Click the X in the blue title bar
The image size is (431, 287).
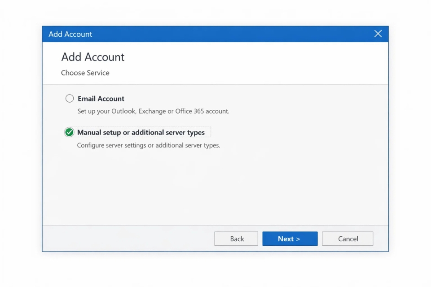(378, 34)
